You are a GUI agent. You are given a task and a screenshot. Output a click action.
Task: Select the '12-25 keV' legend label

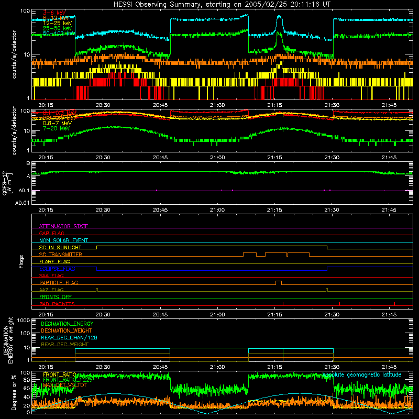click(x=57, y=23)
